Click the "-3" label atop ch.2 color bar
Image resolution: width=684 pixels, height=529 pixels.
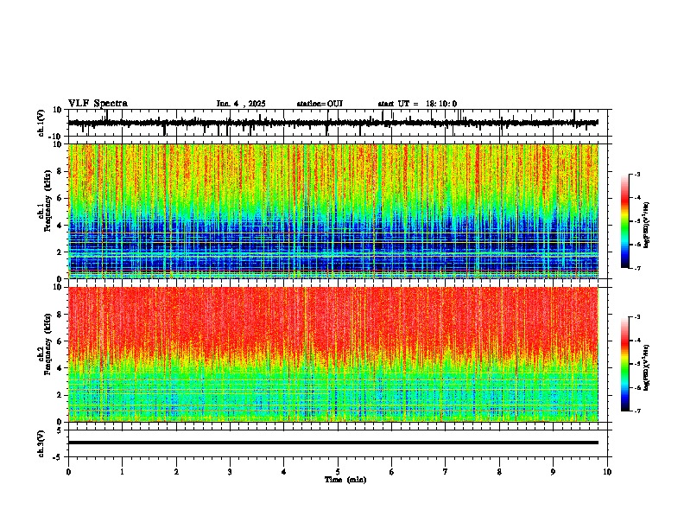pos(637,317)
